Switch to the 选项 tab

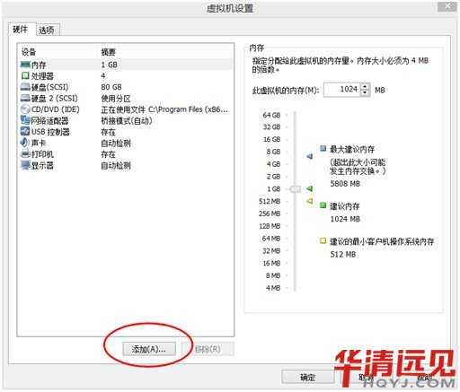pos(47,30)
